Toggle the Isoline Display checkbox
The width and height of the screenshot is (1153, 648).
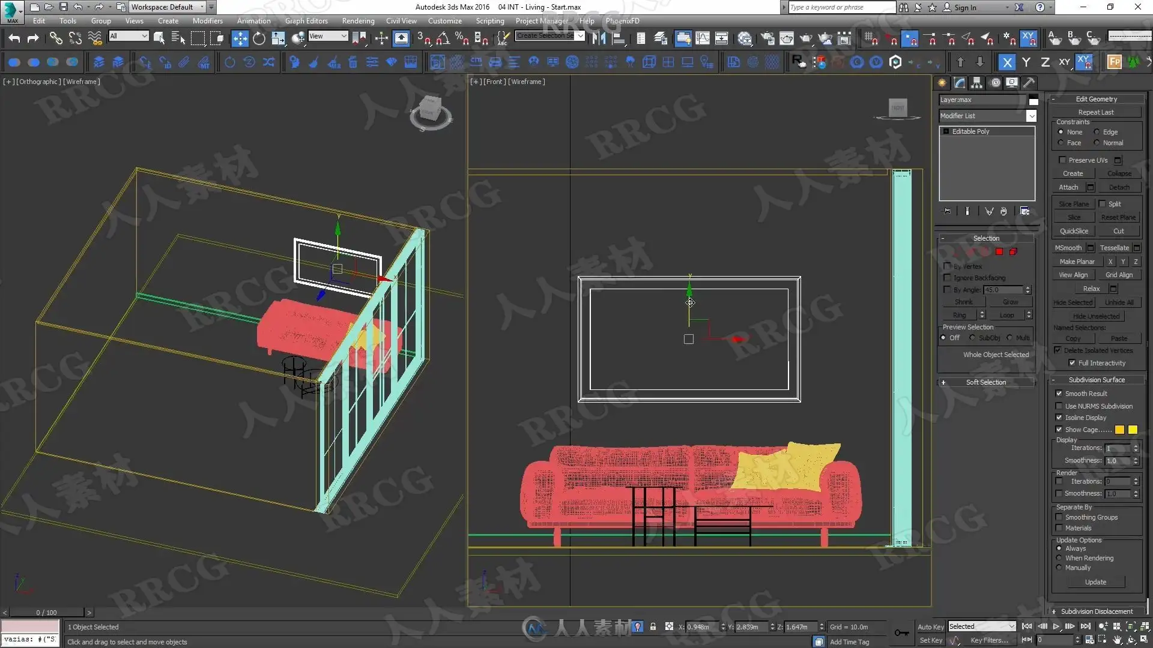(1059, 418)
